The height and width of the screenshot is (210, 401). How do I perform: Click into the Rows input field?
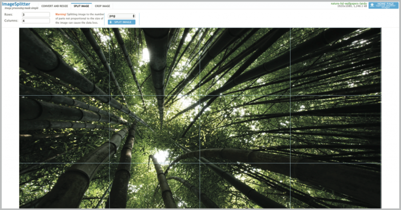(36, 14)
